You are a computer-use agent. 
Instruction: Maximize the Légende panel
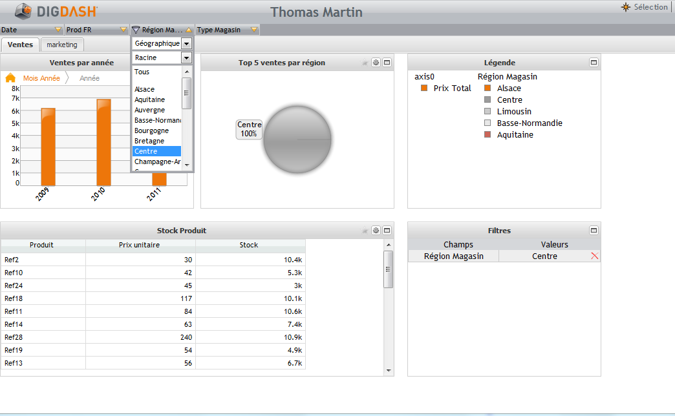pyautogui.click(x=594, y=63)
